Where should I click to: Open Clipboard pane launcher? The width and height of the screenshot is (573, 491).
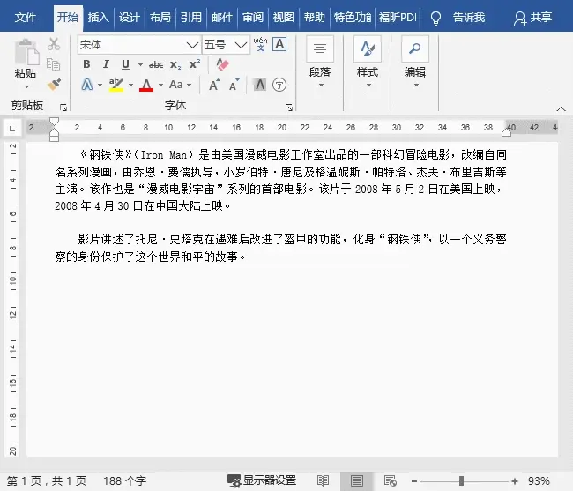63,108
